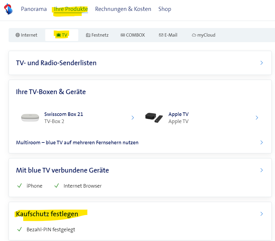Open the Internet globe tab

(x=27, y=35)
